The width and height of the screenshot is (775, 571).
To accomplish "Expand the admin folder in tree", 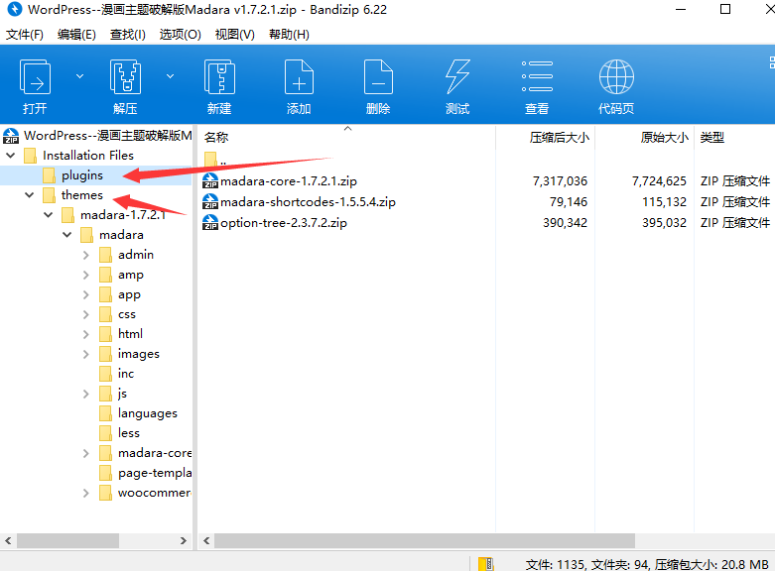I will [86, 255].
